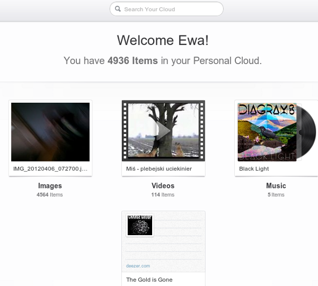318x286 pixels.
Task: Open the Black Light album cover
Action: pyautogui.click(x=267, y=132)
